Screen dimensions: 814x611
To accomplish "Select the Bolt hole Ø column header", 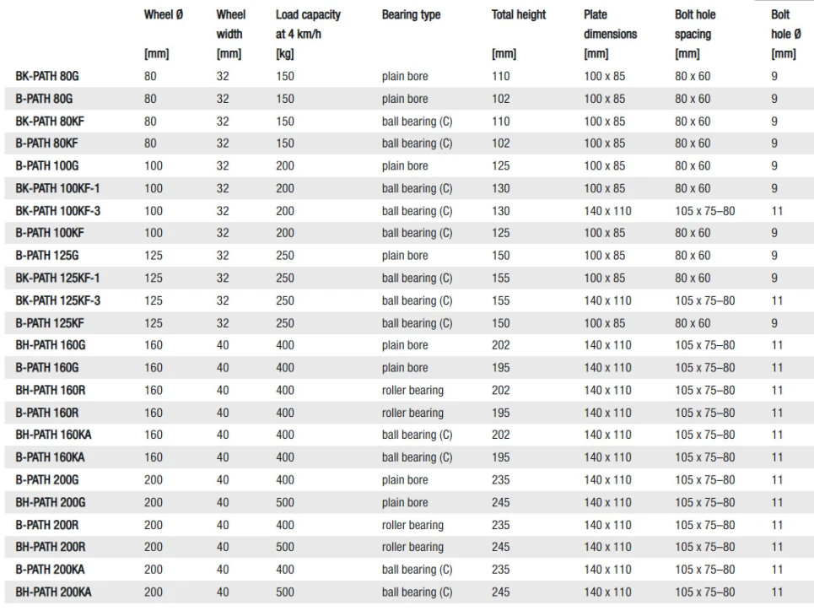I will pos(783,24).
